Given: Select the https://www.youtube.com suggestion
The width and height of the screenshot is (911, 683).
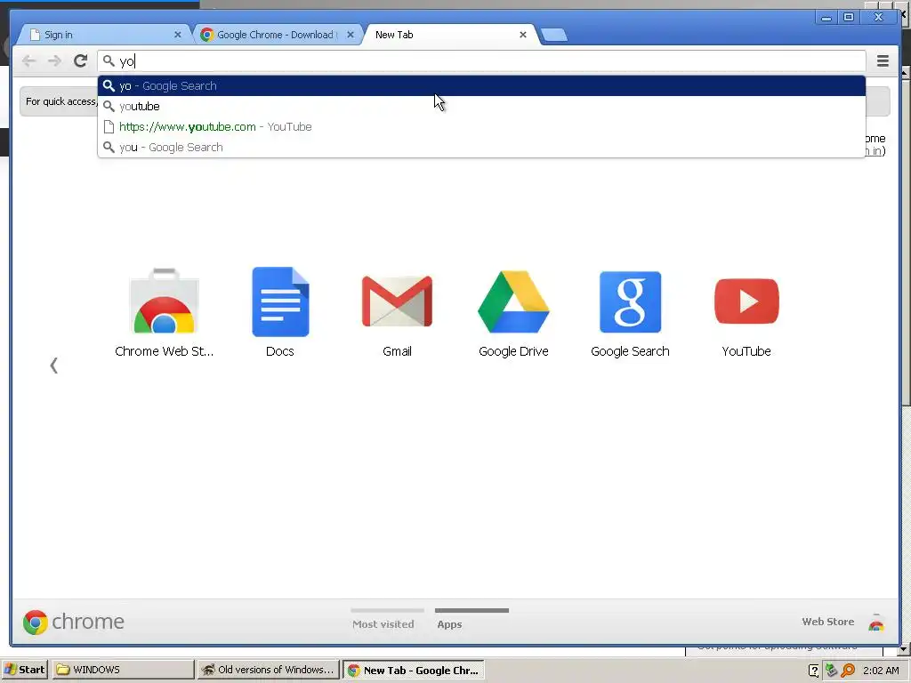Looking at the screenshot, I should (481, 126).
